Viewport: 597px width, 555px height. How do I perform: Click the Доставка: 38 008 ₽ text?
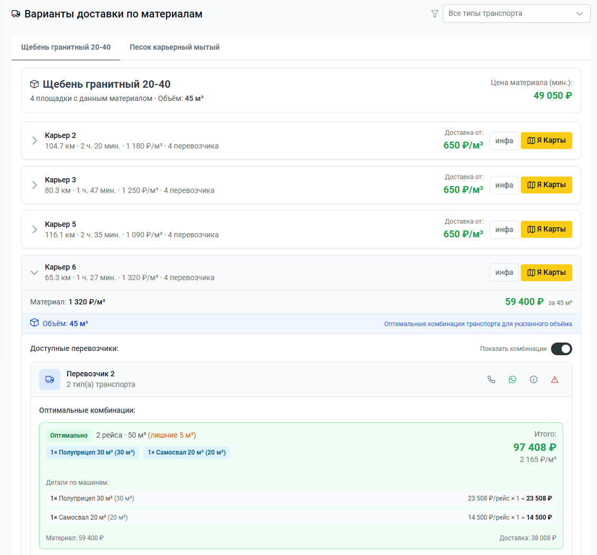pos(528,538)
